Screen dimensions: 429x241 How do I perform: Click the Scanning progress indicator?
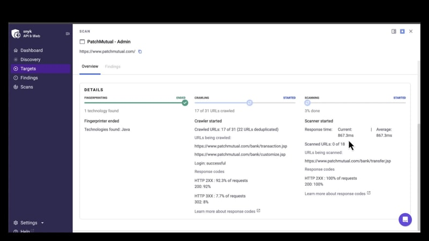coord(307,103)
